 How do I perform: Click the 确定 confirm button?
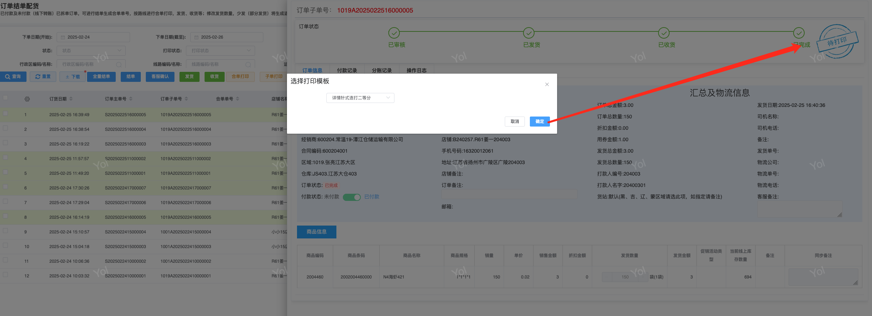point(540,122)
